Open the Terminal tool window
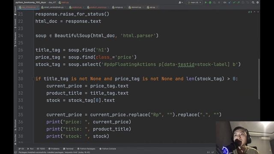Viewport: 274px width, 154px height. coord(68,149)
